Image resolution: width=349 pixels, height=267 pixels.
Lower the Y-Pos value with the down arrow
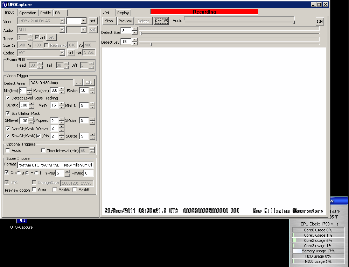tap(67, 175)
